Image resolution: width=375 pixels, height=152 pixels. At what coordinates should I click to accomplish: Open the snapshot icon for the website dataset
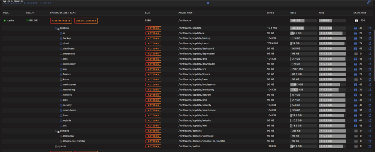355,120
